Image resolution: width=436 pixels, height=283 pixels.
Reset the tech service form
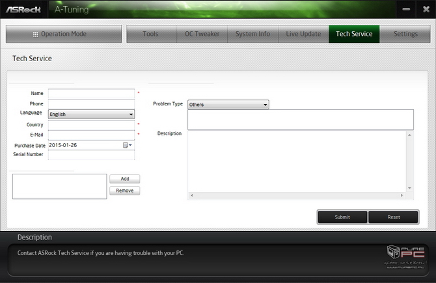click(394, 217)
